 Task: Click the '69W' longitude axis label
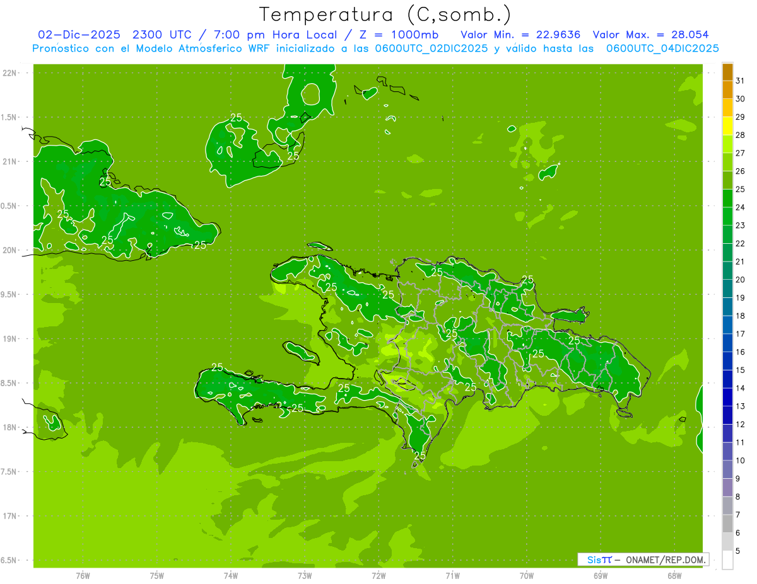click(x=600, y=575)
